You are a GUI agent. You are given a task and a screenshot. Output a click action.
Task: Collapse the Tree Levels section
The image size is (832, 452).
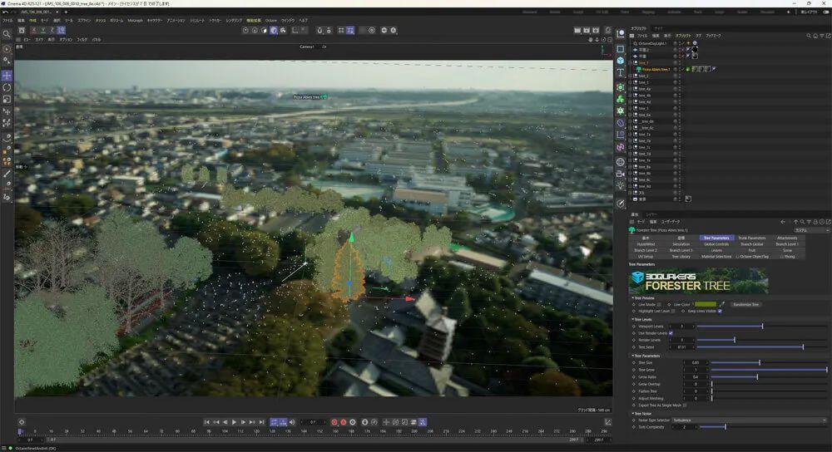[631, 319]
